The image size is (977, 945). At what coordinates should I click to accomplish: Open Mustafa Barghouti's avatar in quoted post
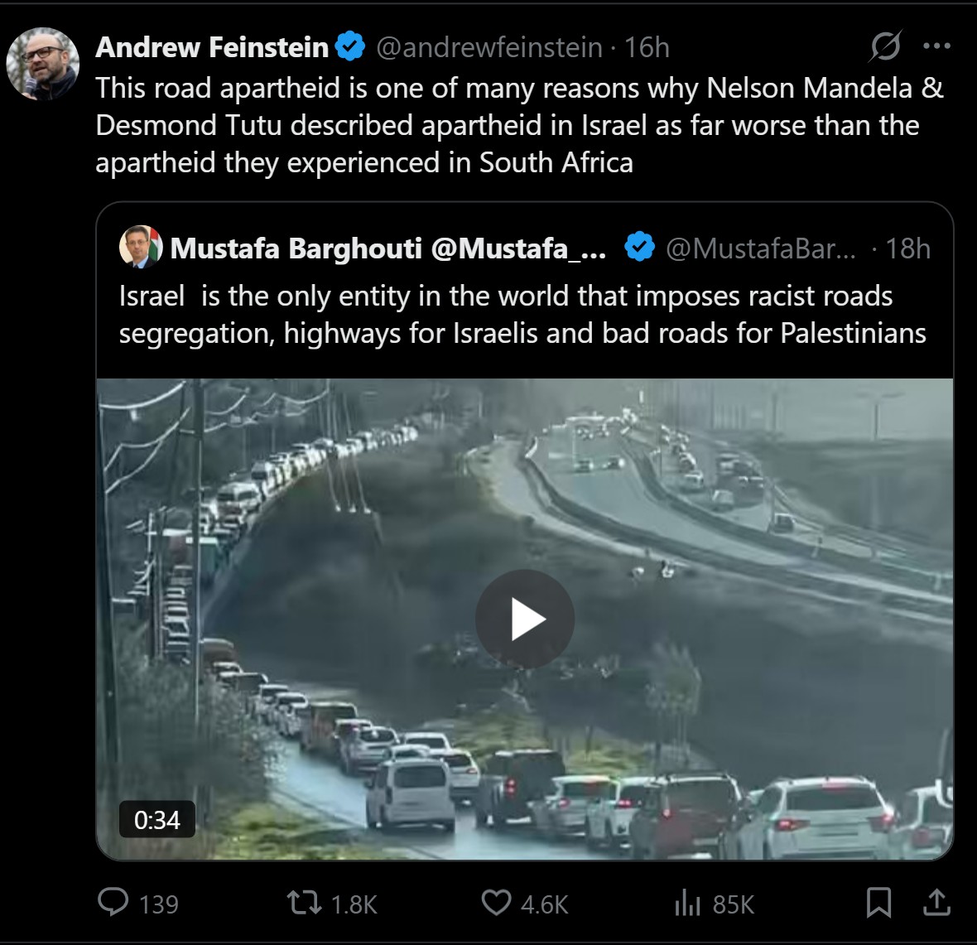[141, 247]
